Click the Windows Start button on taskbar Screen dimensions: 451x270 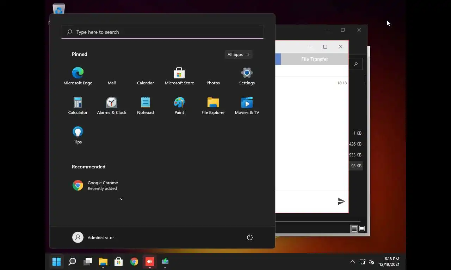(56, 262)
